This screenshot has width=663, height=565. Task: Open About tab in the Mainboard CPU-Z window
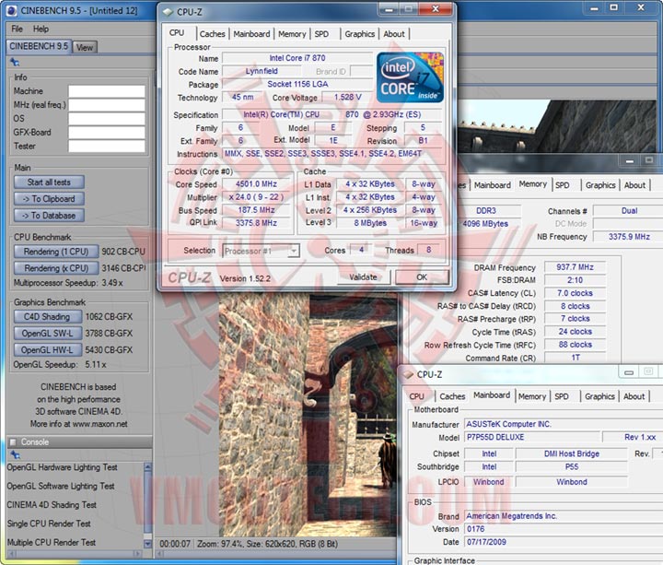[x=634, y=396]
